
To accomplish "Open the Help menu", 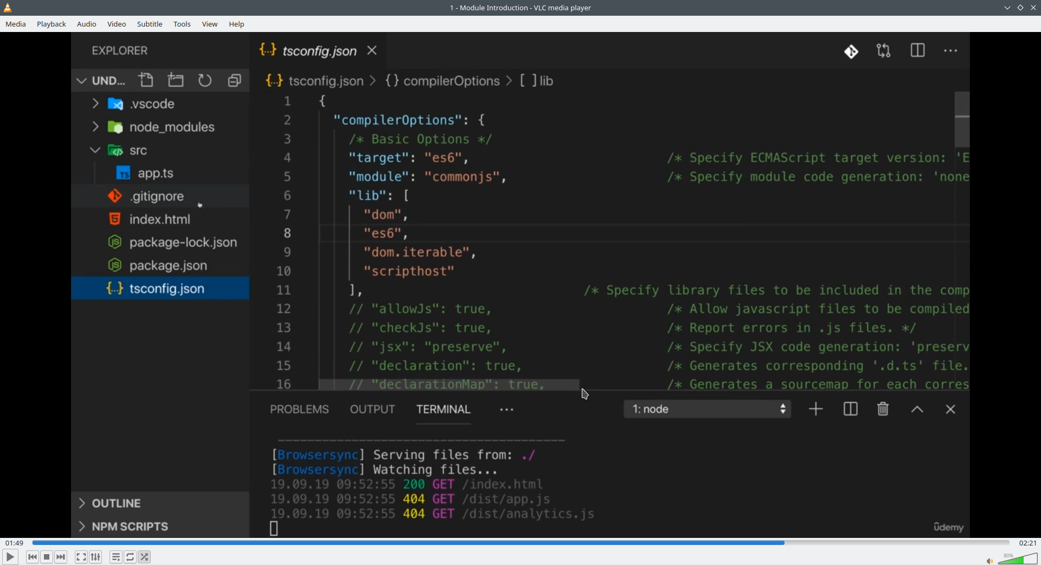I will coord(237,24).
